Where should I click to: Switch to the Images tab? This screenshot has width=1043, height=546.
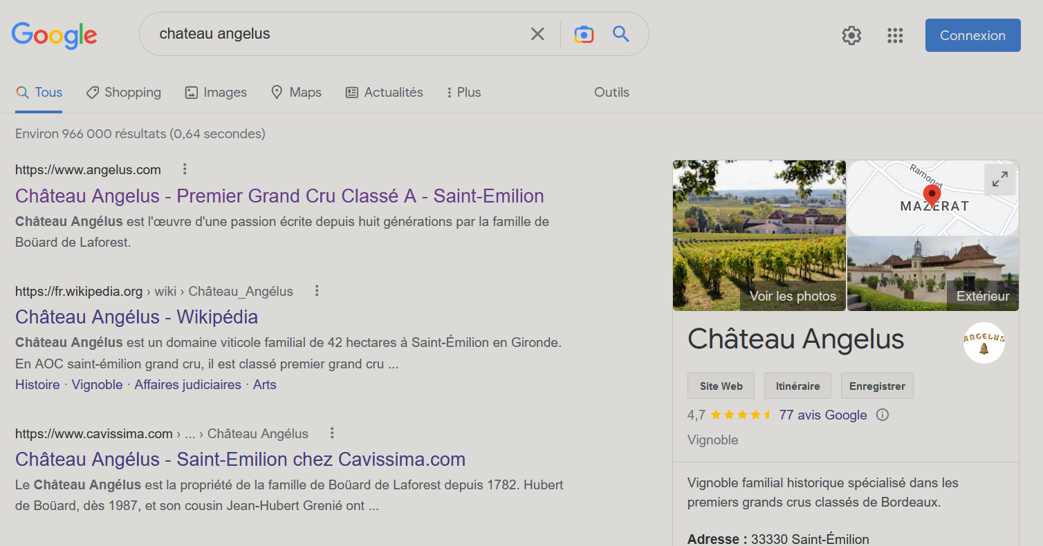(216, 93)
